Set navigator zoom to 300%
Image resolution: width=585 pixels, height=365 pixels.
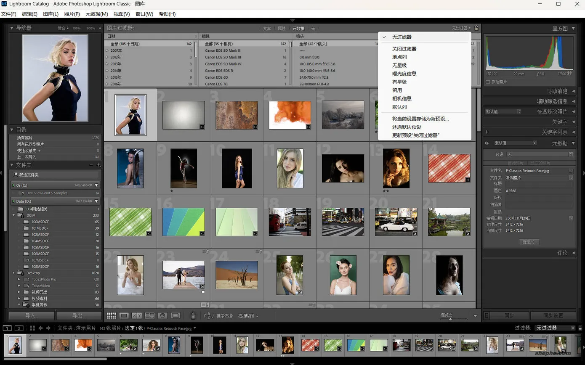point(90,28)
